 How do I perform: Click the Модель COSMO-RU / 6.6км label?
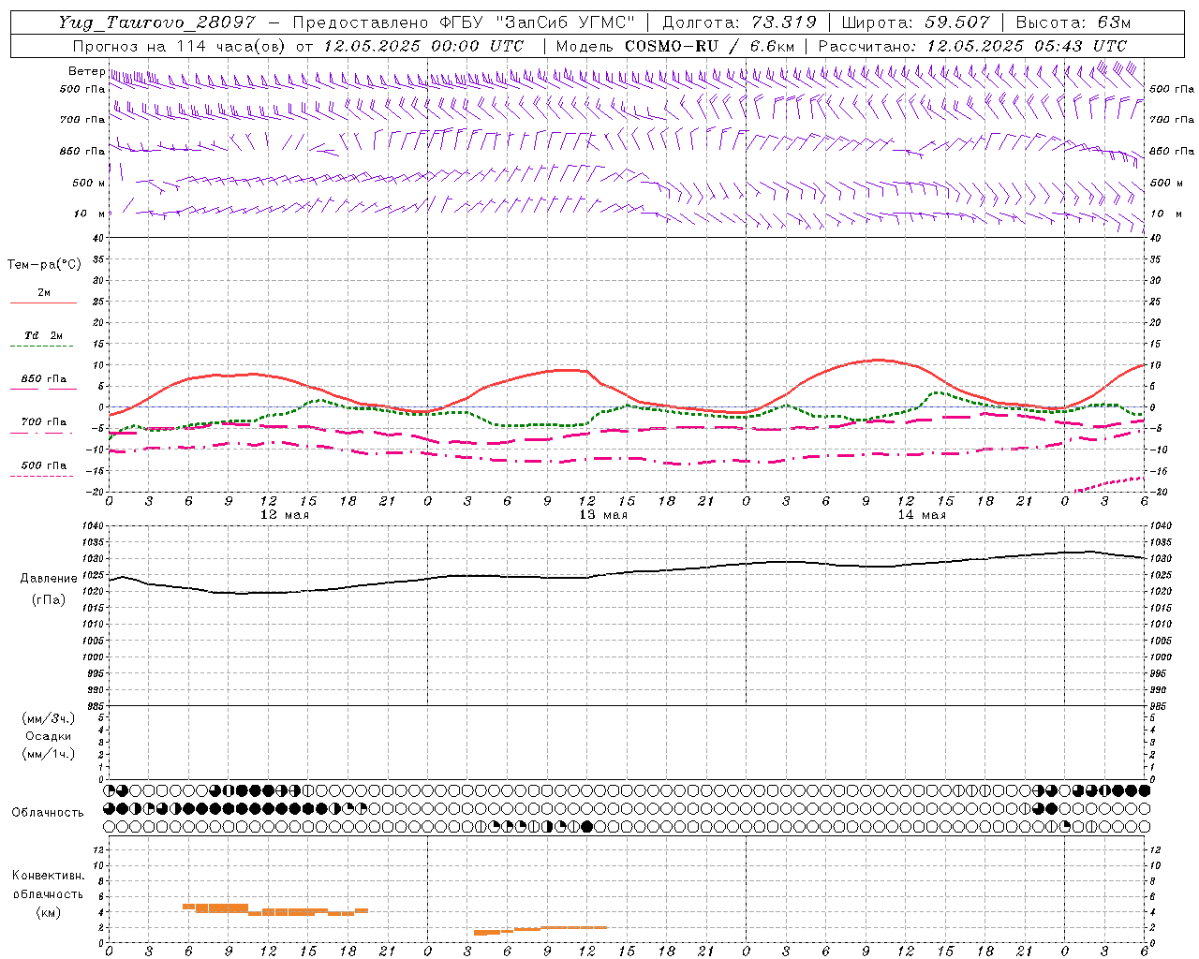pyautogui.click(x=675, y=46)
